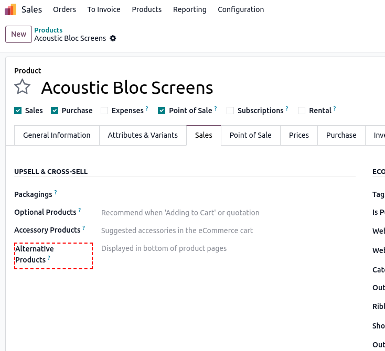Viewport: 385px width, 351px height.
Task: Enable the Expenses checkbox
Action: [104, 111]
